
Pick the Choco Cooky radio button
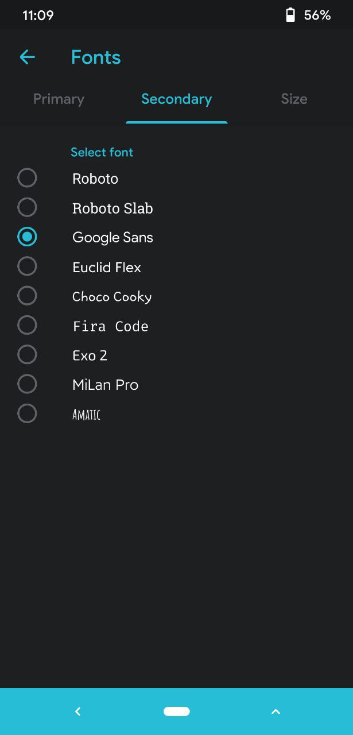[x=27, y=296]
